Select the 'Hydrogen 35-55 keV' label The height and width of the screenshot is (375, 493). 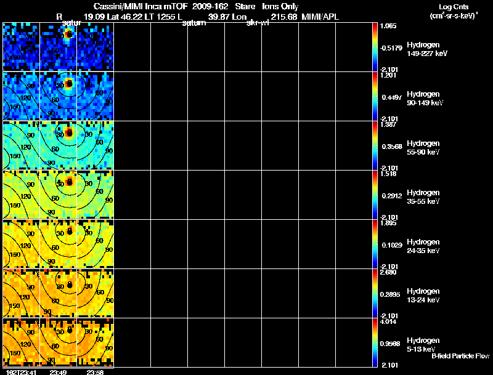pos(423,197)
